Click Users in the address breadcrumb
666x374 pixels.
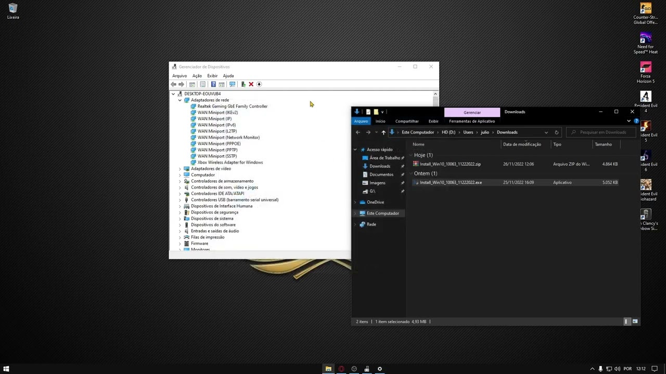point(468,132)
